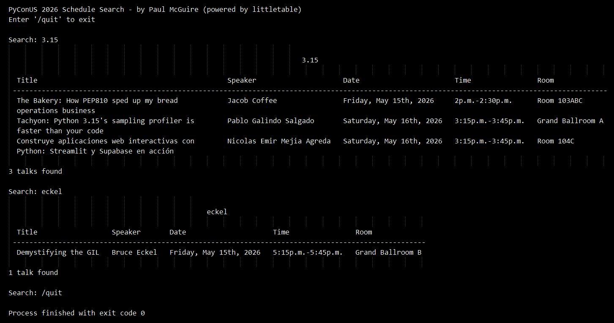Click the "Demystifying the GIL" talk title
Screen dimensions: 614x323
pos(58,252)
